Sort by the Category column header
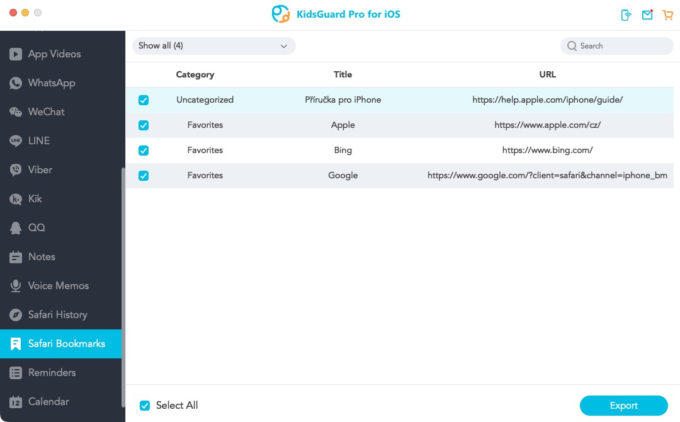The width and height of the screenshot is (680, 422). [x=195, y=74]
